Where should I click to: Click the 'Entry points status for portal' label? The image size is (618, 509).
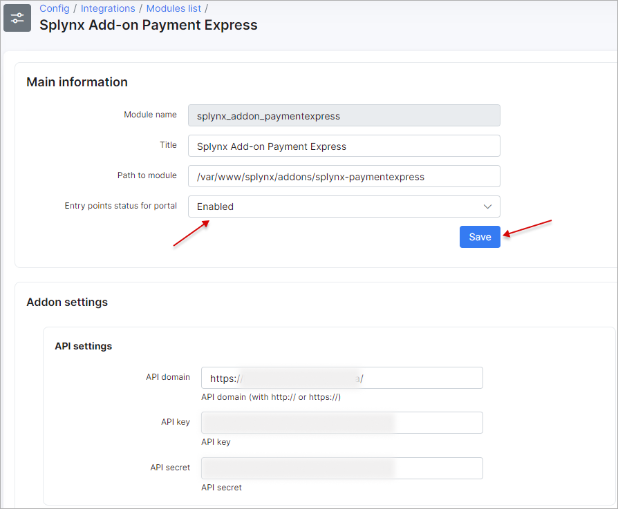(x=120, y=206)
